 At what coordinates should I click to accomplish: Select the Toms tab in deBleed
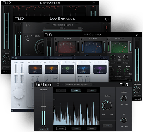(x=92, y=90)
